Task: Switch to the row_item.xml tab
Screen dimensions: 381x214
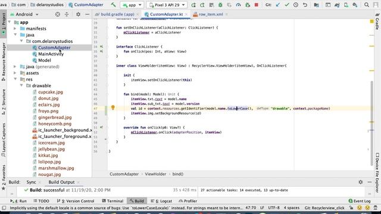Action: (x=210, y=14)
